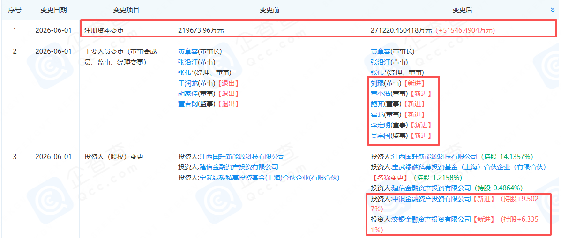The width and height of the screenshot is (561, 238).
Task: Open 吴宗国 newly added supervisor link
Action: coord(380,136)
